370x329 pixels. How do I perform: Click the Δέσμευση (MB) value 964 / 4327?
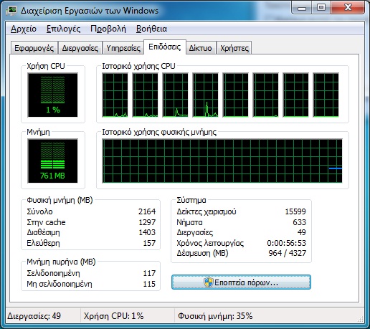click(288, 253)
